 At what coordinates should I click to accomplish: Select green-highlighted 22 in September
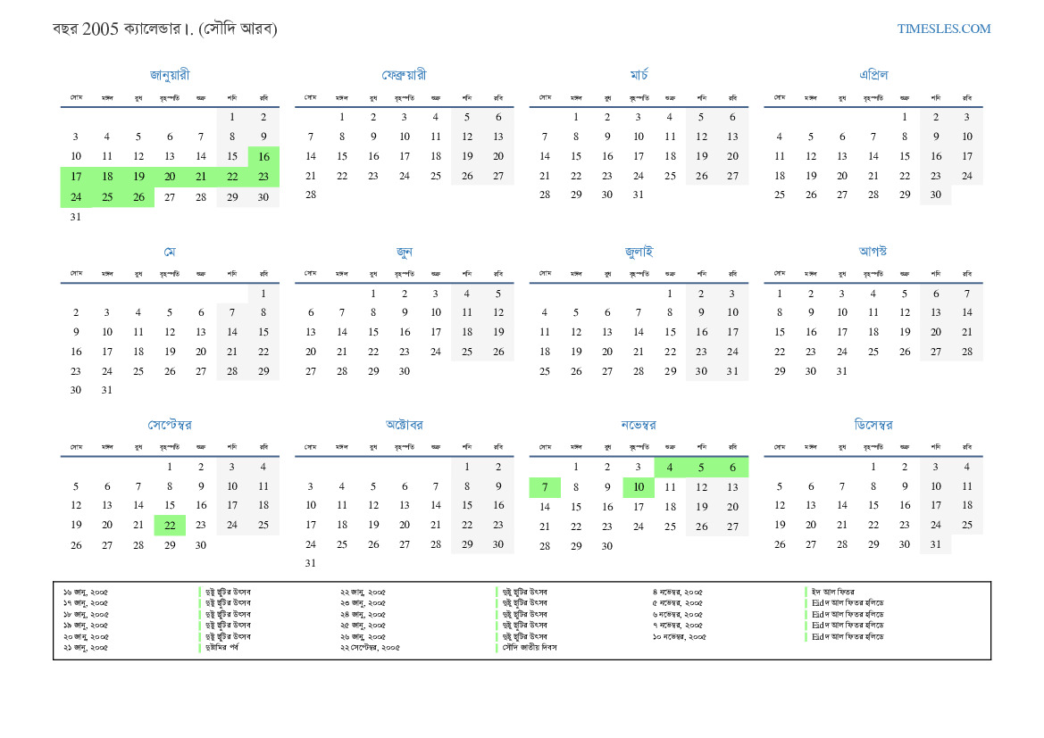tap(170, 526)
